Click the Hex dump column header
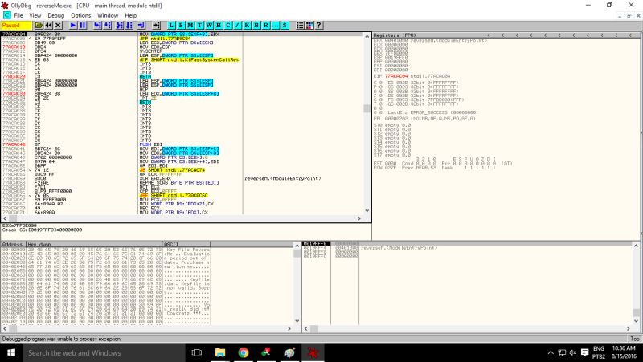This screenshot has height=362, width=643. pos(94,244)
